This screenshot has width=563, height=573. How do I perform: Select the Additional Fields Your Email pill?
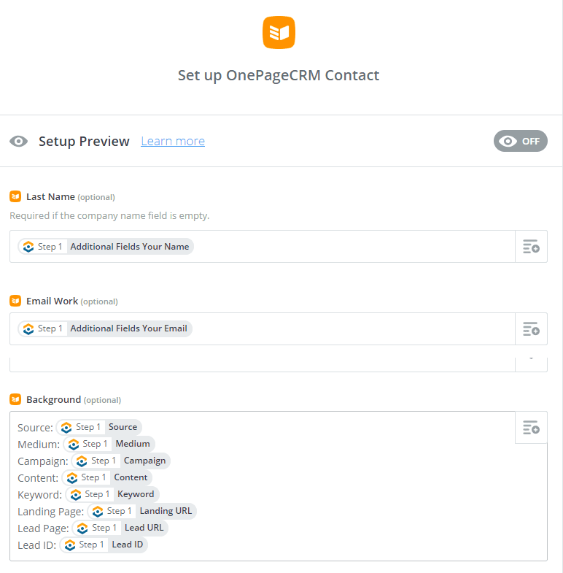(105, 328)
